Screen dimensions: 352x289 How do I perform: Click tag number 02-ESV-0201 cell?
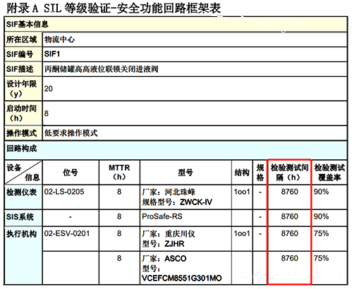(x=71, y=239)
